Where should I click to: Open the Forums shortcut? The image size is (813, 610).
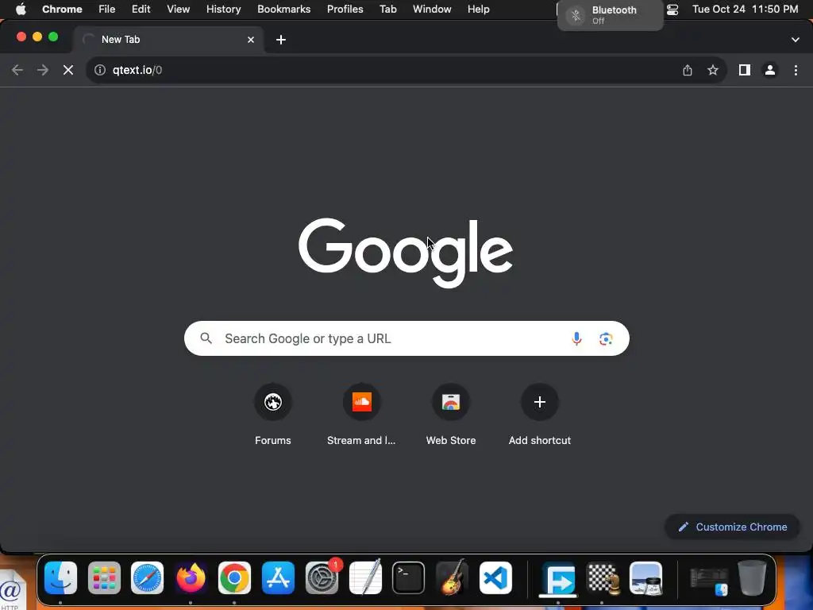click(x=273, y=414)
